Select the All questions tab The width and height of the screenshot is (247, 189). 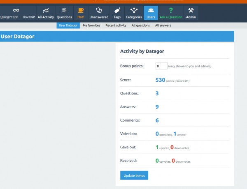click(141, 25)
